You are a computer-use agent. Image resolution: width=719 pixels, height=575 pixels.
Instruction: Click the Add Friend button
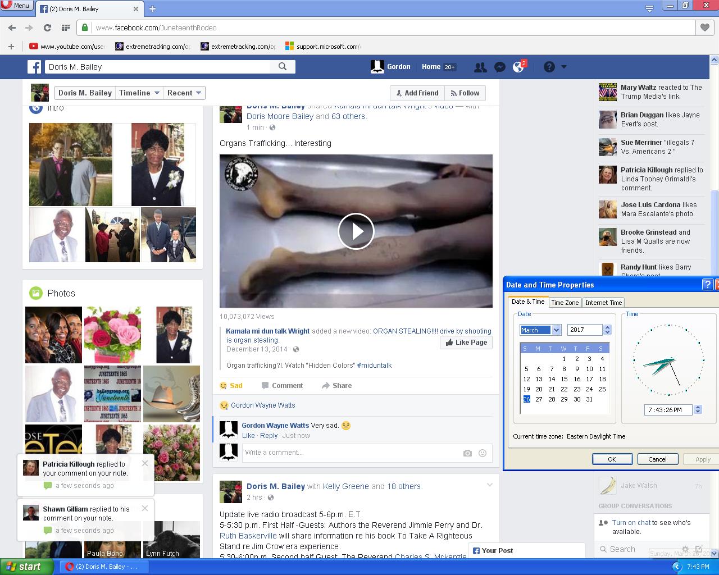[417, 93]
